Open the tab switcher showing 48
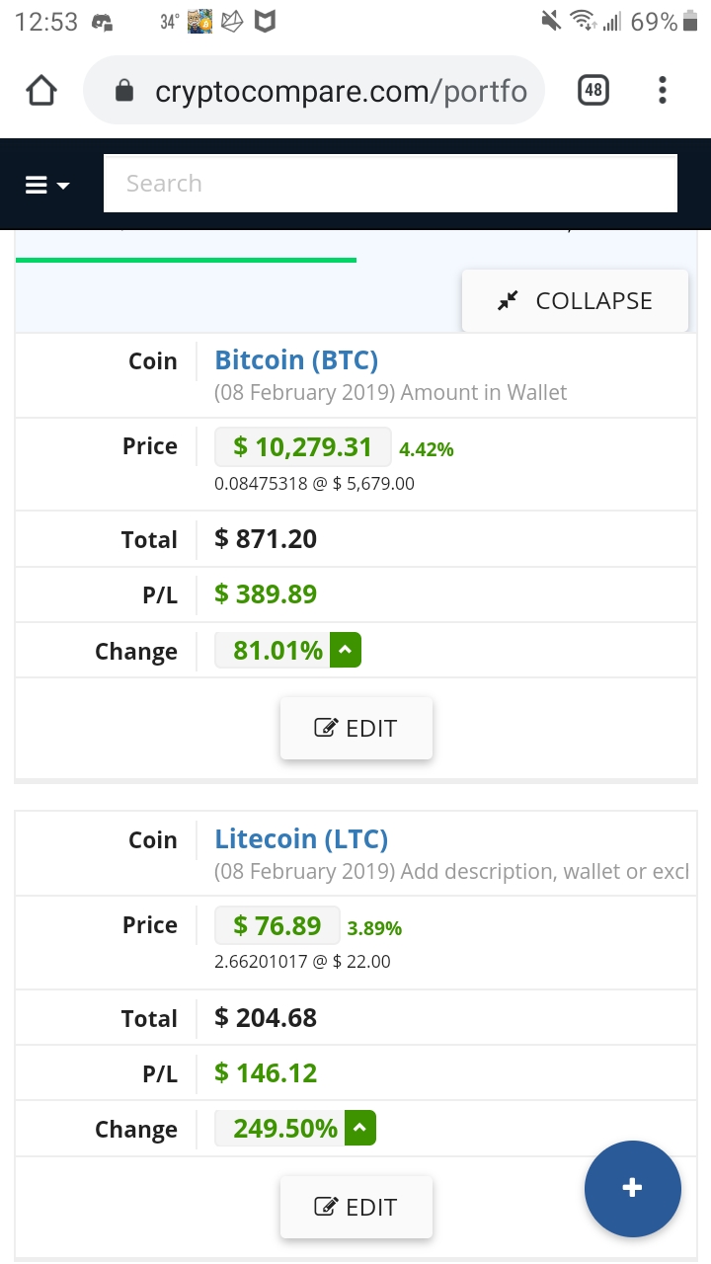The width and height of the screenshot is (711, 1264). coord(592,91)
